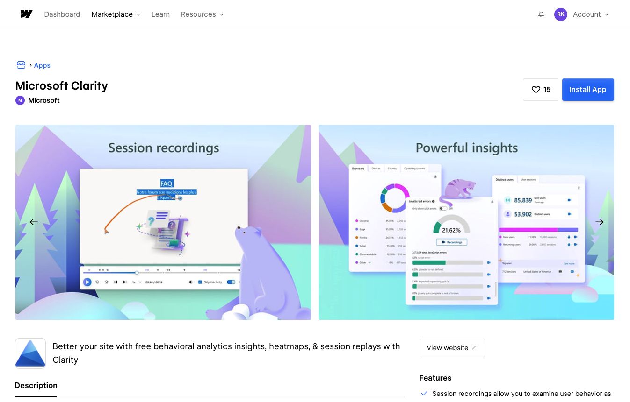Open View website link

coord(452,348)
